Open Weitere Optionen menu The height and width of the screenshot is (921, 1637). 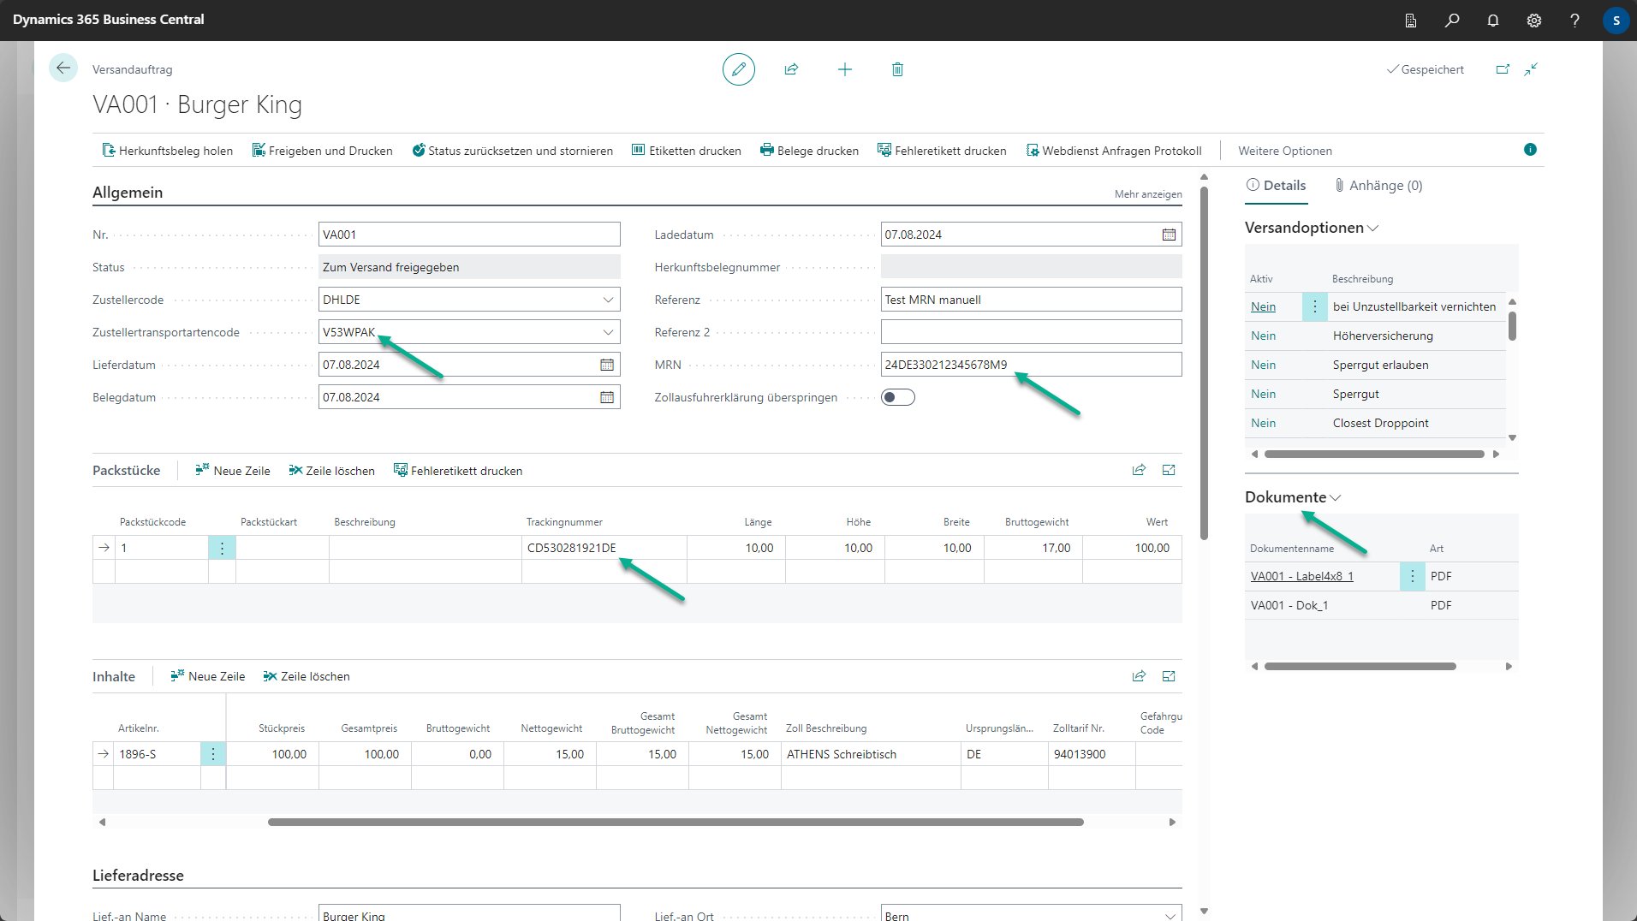point(1284,151)
